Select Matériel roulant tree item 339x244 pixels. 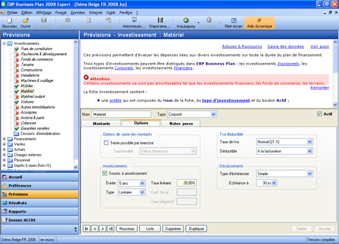33,97
